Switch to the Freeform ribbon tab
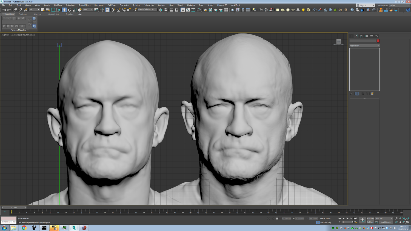The image size is (411, 231). click(x=22, y=14)
